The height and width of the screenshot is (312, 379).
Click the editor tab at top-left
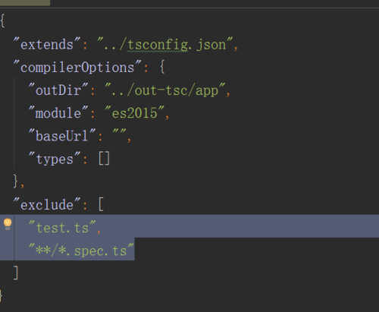click(25, 3)
